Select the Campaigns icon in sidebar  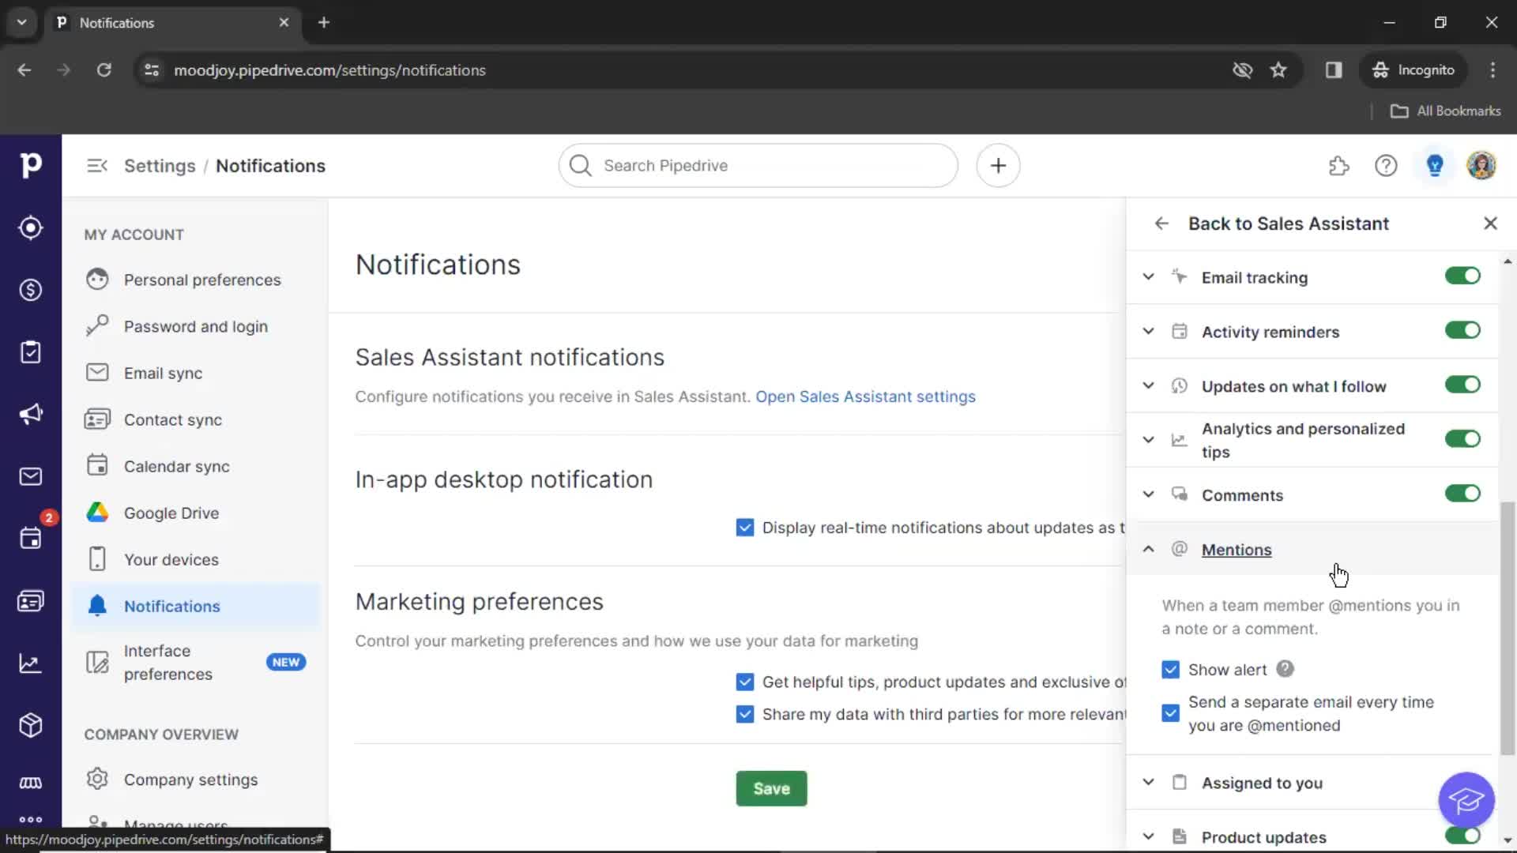click(x=32, y=414)
